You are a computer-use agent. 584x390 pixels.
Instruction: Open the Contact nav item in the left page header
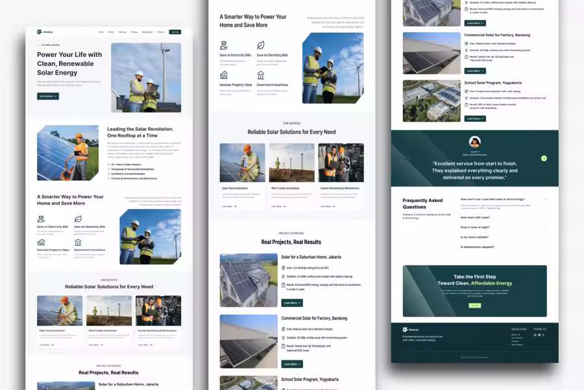pos(160,32)
